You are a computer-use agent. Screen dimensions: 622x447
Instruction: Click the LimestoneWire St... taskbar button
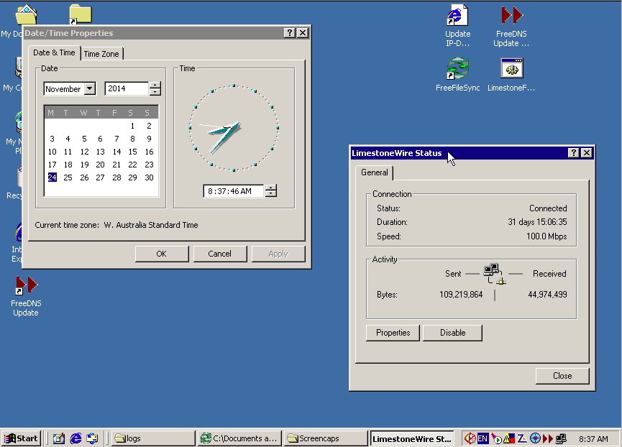(412, 438)
